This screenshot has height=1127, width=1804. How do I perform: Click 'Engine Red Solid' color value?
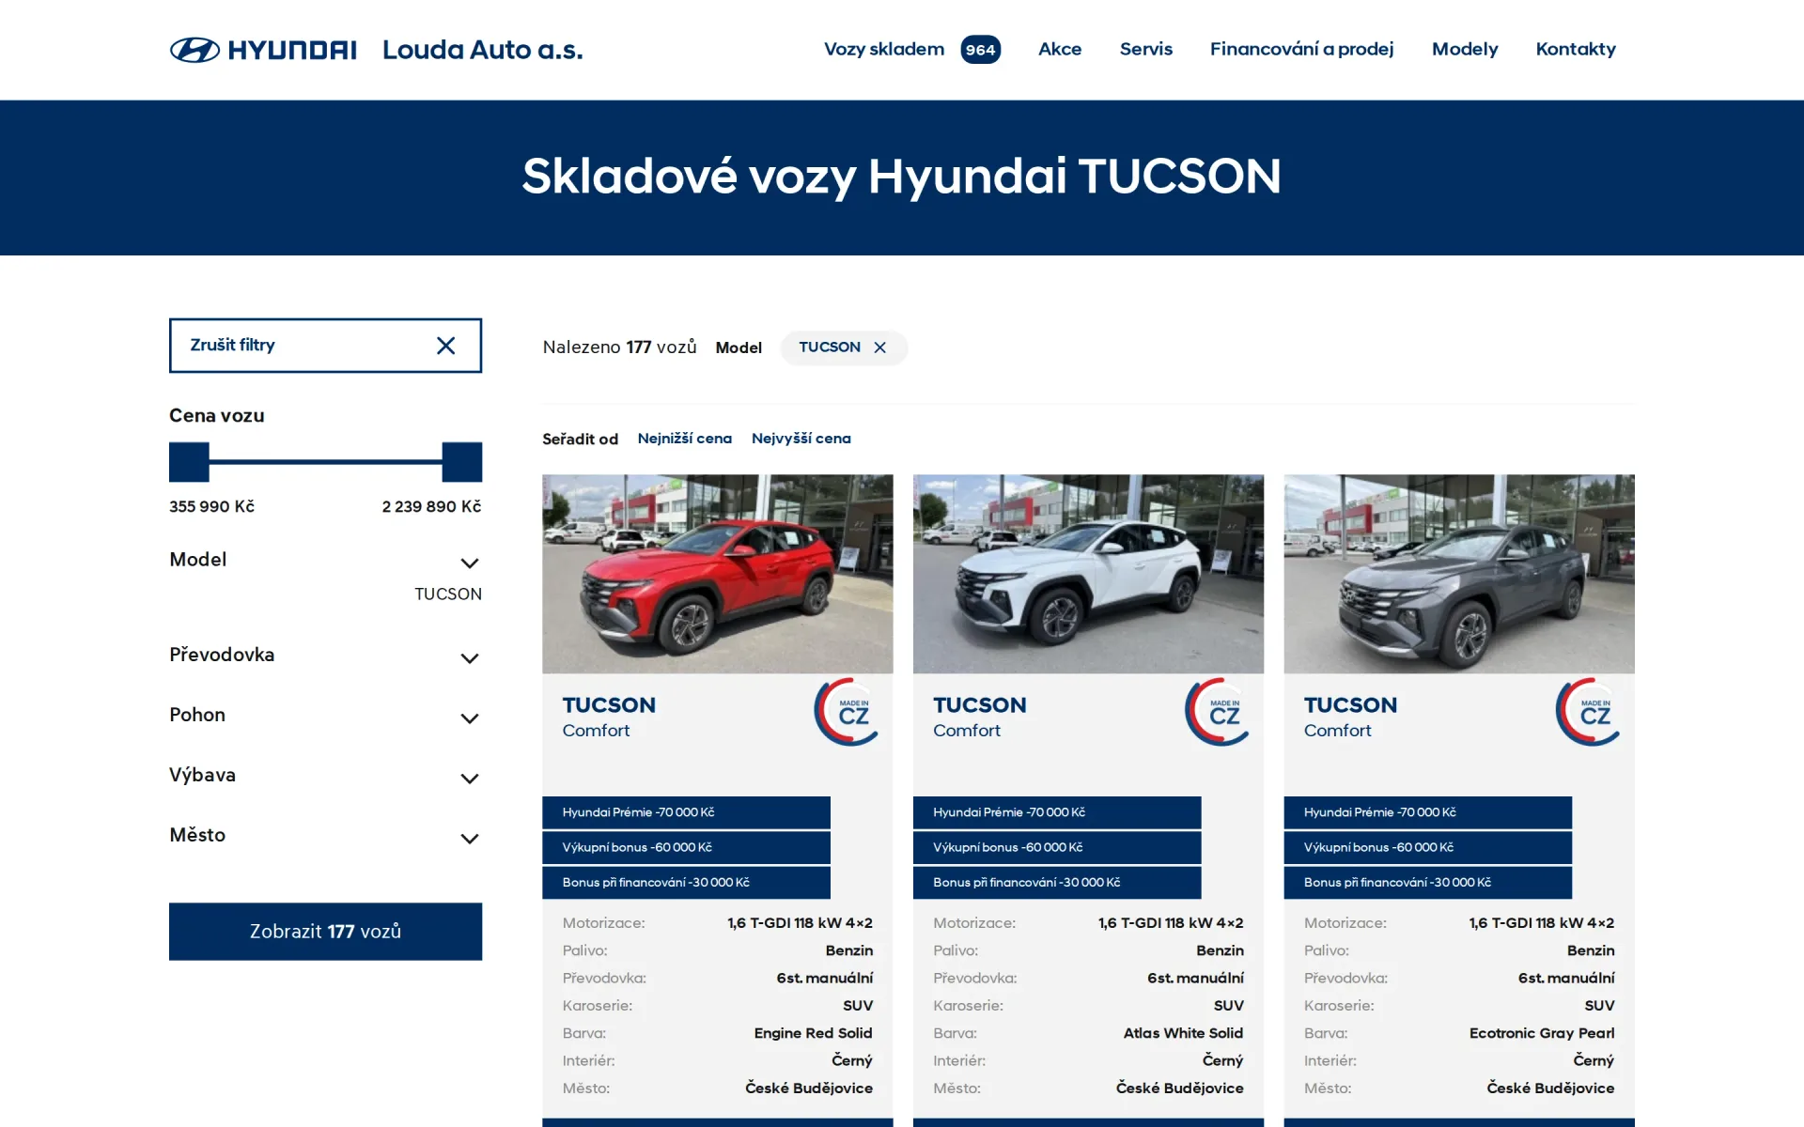[x=813, y=1033]
